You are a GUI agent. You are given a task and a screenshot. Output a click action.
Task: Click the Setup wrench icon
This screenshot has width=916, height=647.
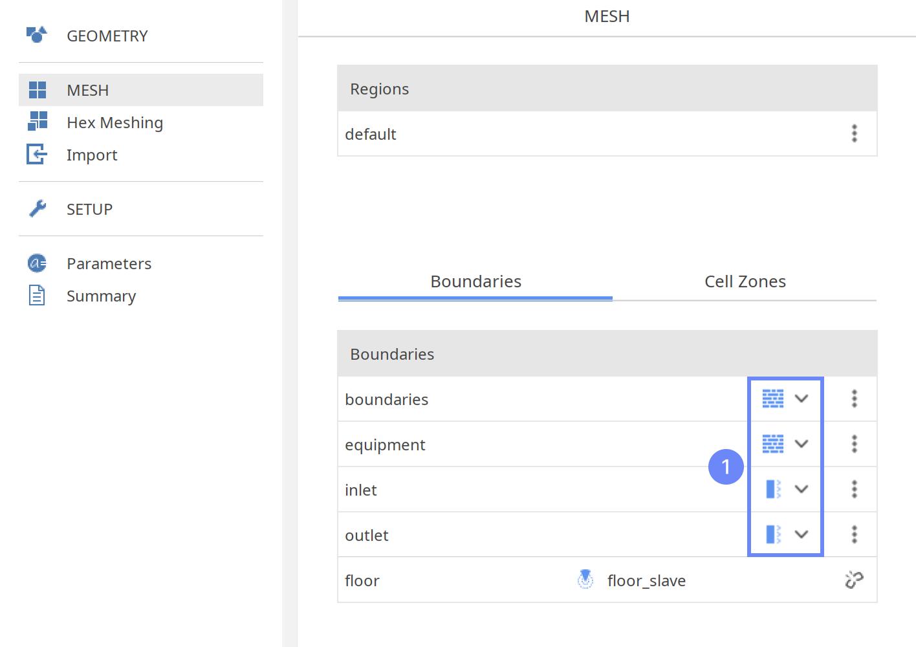[38, 208]
